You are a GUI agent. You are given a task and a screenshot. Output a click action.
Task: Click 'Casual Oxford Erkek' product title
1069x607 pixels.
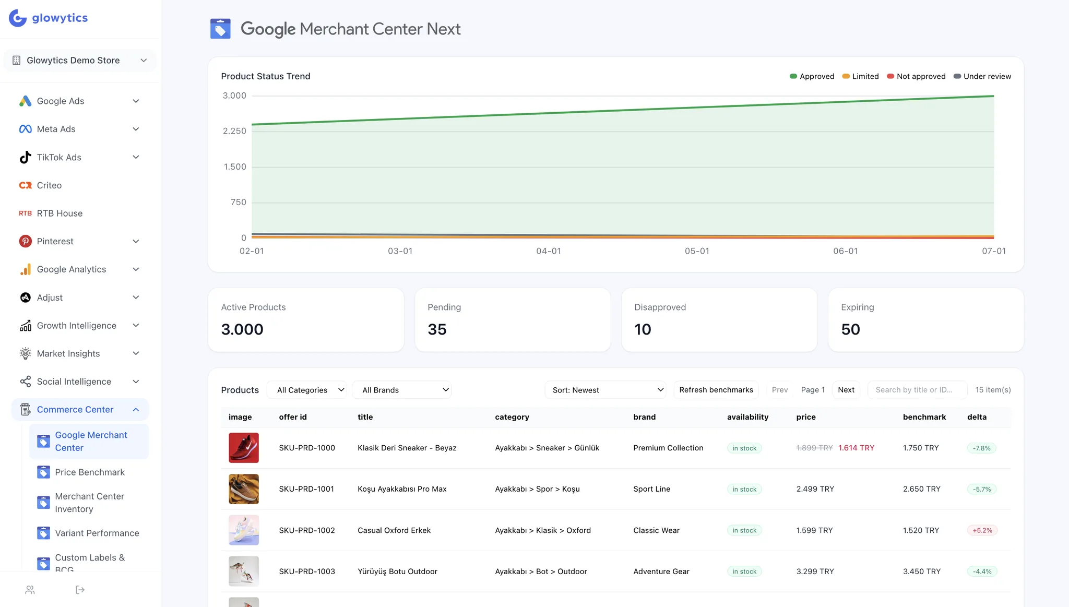click(394, 530)
